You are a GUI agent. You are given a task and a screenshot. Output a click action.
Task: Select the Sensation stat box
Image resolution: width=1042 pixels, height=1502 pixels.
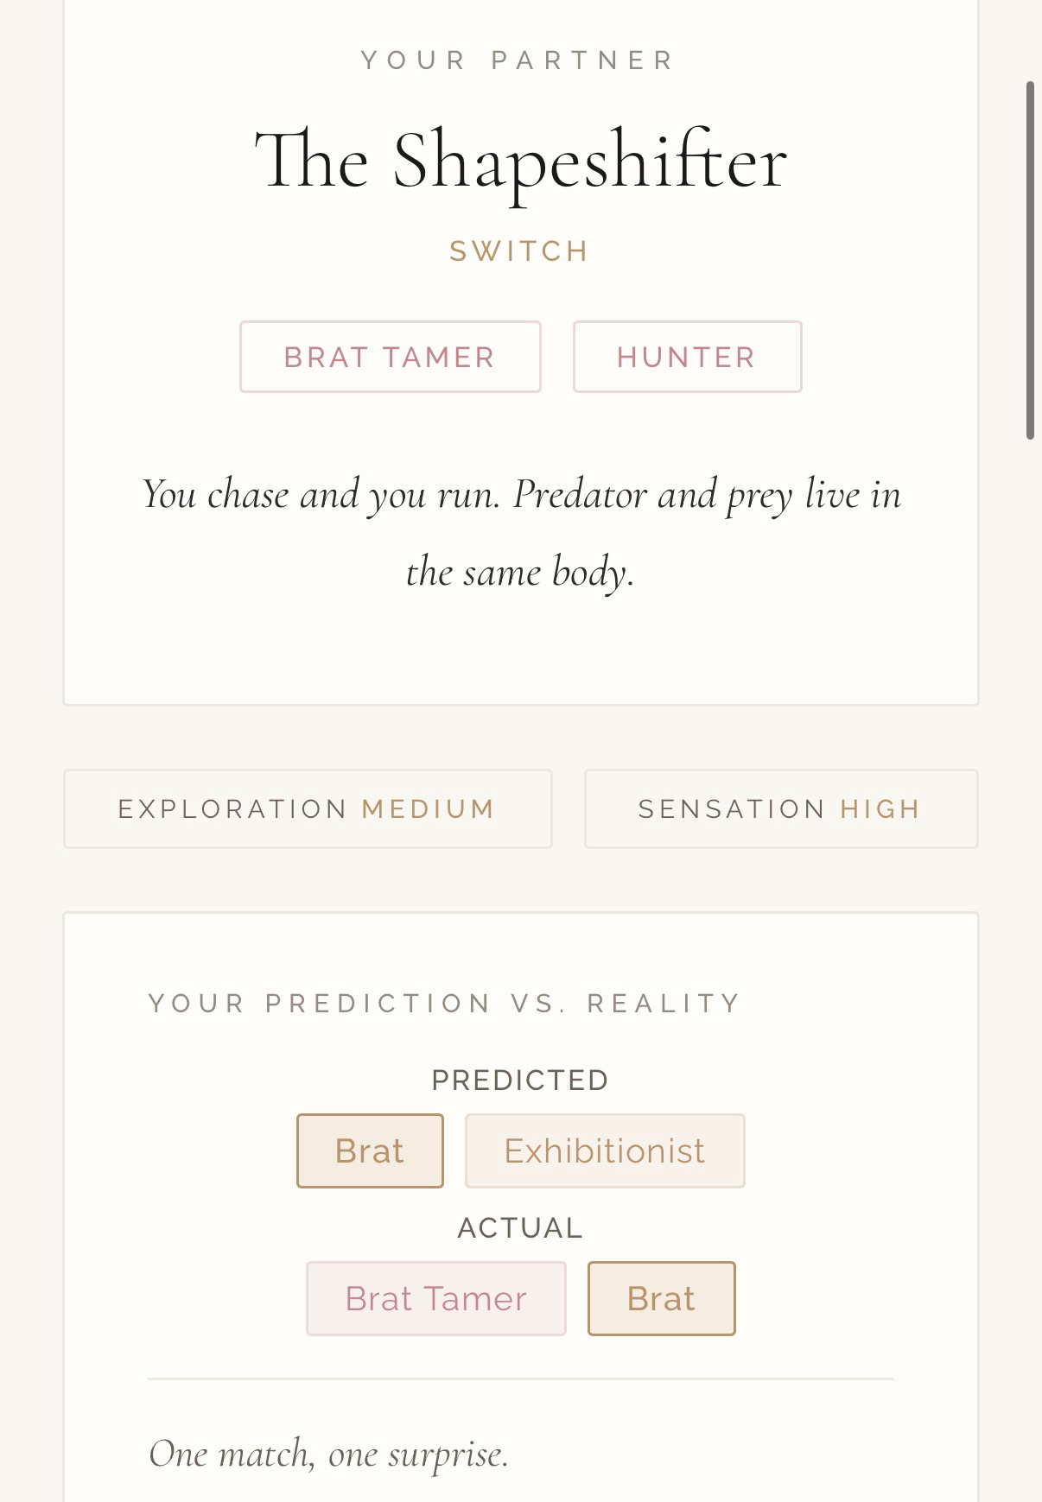pos(780,808)
